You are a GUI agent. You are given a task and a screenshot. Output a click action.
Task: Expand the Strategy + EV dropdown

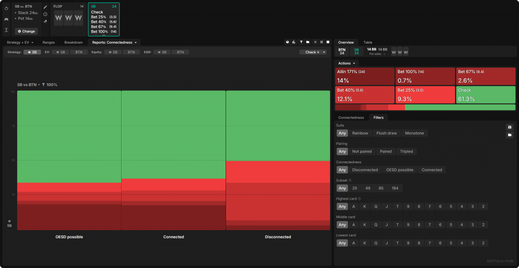(x=20, y=43)
